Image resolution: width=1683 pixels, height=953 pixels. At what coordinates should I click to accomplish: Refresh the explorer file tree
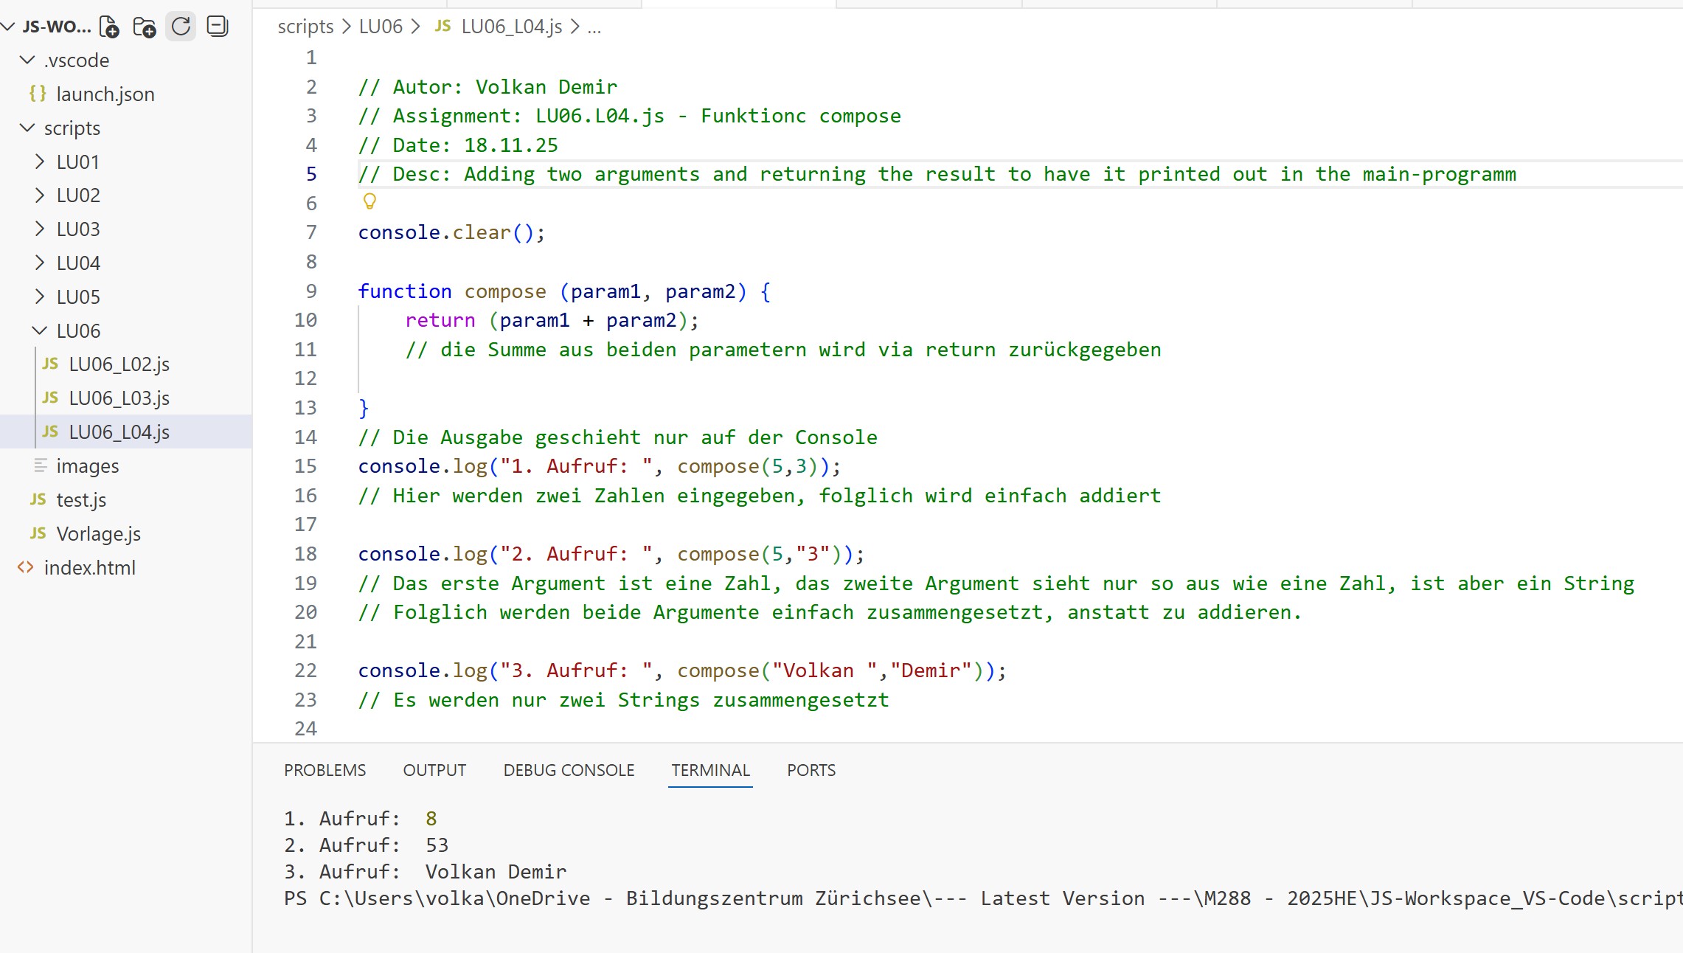[181, 27]
